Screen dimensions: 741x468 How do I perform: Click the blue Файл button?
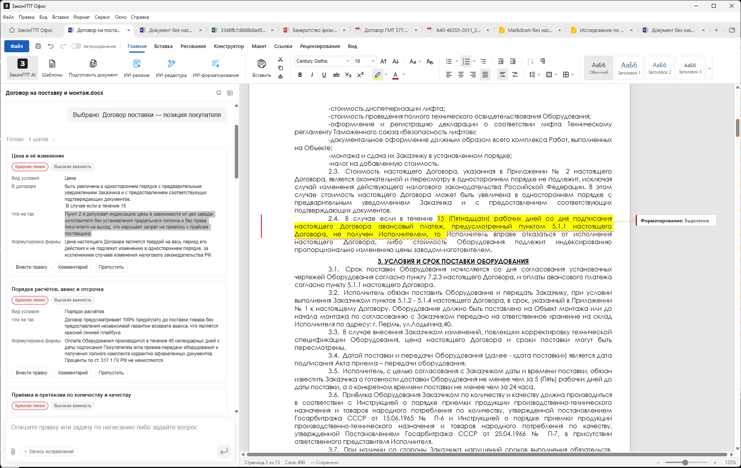pos(17,46)
